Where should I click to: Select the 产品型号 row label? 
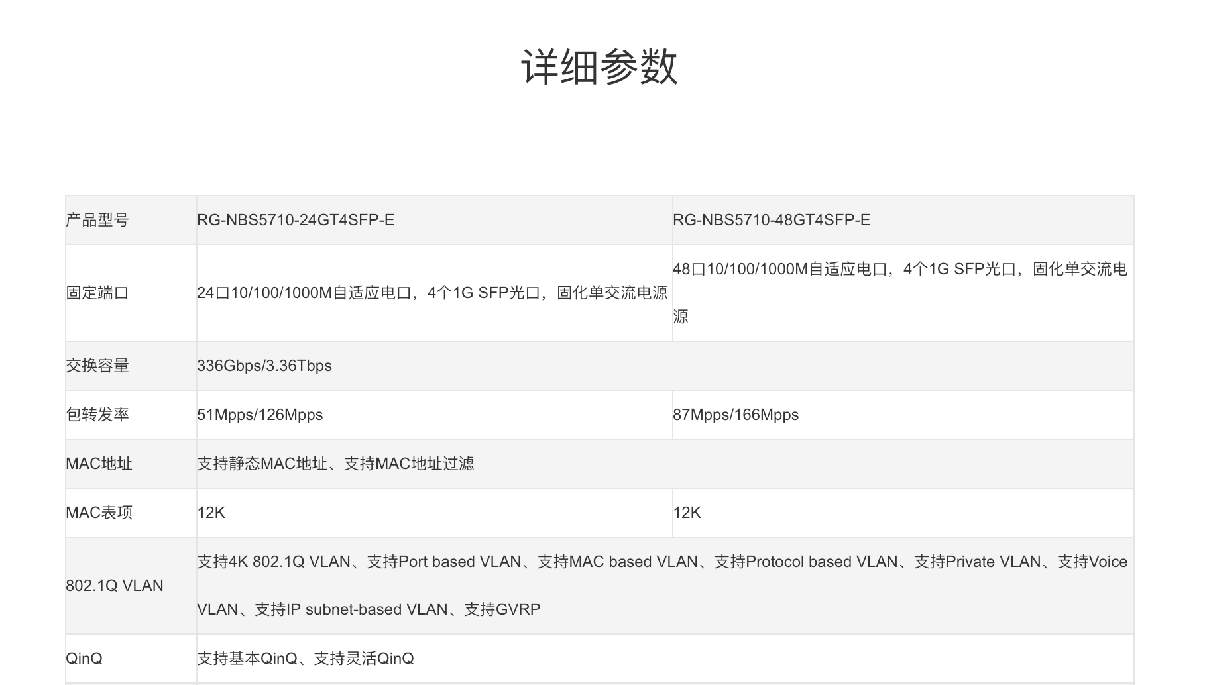click(x=97, y=220)
